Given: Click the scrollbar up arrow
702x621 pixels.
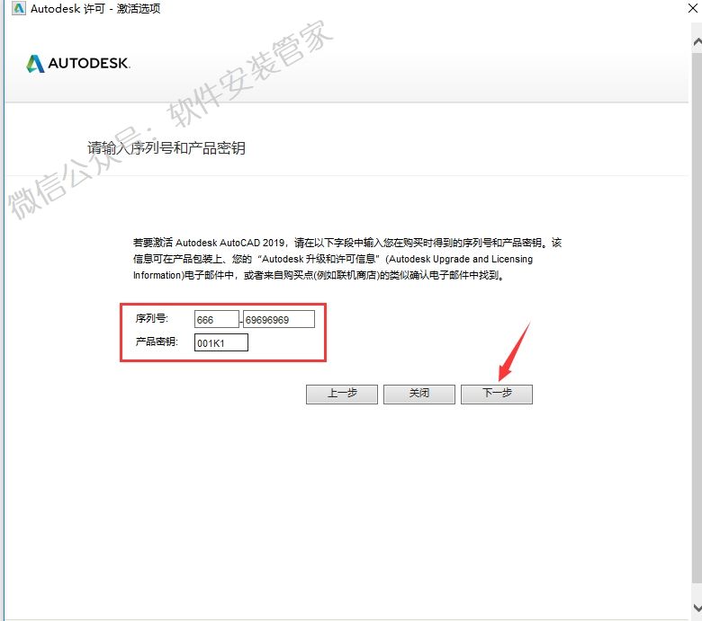Looking at the screenshot, I should coord(697,42).
